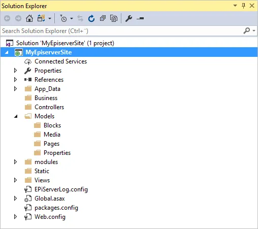The width and height of the screenshot is (258, 229).
Task: Select the Blocks folder under Models
Action: pyautogui.click(x=52, y=125)
